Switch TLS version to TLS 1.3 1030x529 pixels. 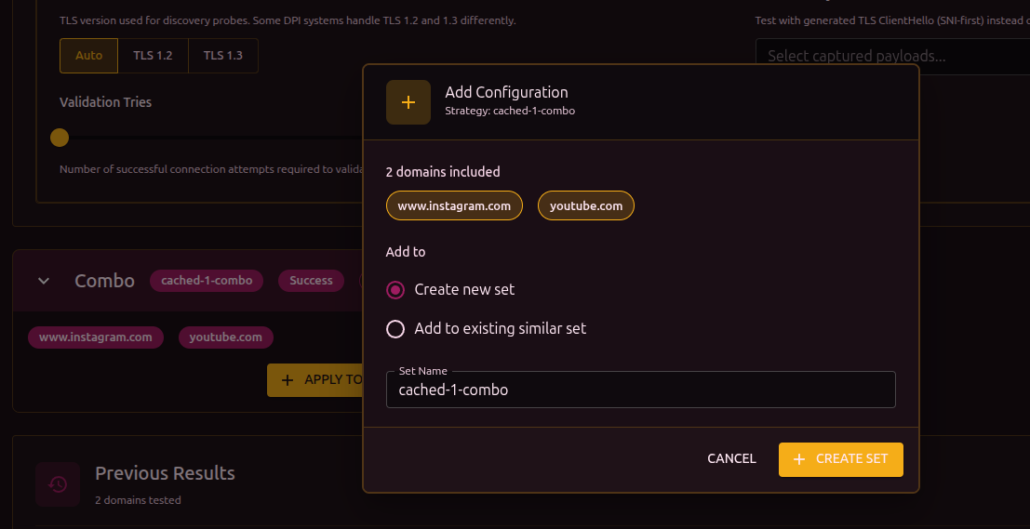point(223,56)
